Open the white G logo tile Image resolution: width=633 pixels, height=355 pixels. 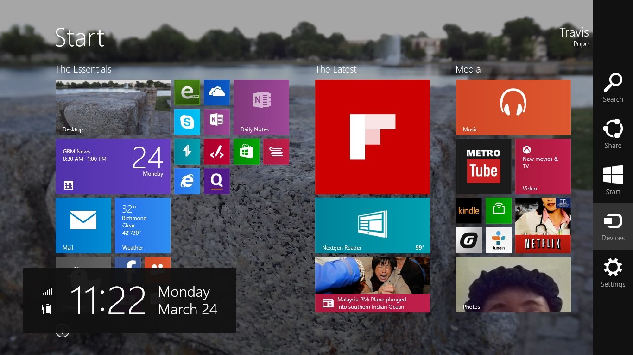469,240
